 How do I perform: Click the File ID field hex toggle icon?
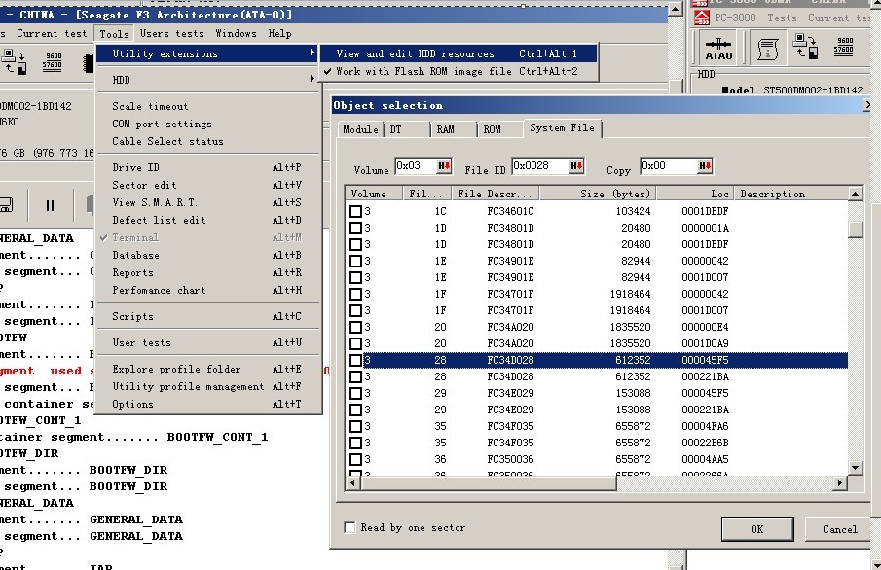tap(576, 165)
